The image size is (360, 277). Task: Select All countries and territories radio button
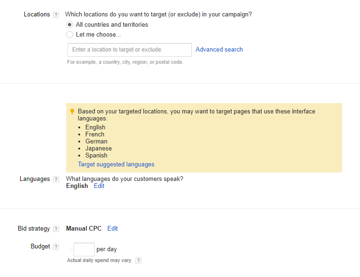(x=69, y=24)
